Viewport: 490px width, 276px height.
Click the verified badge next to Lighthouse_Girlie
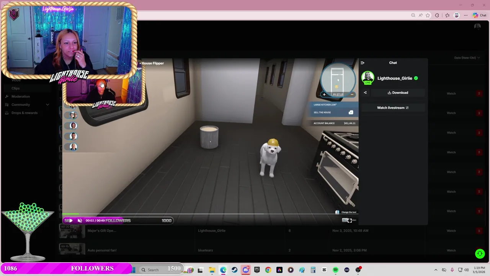pyautogui.click(x=416, y=78)
